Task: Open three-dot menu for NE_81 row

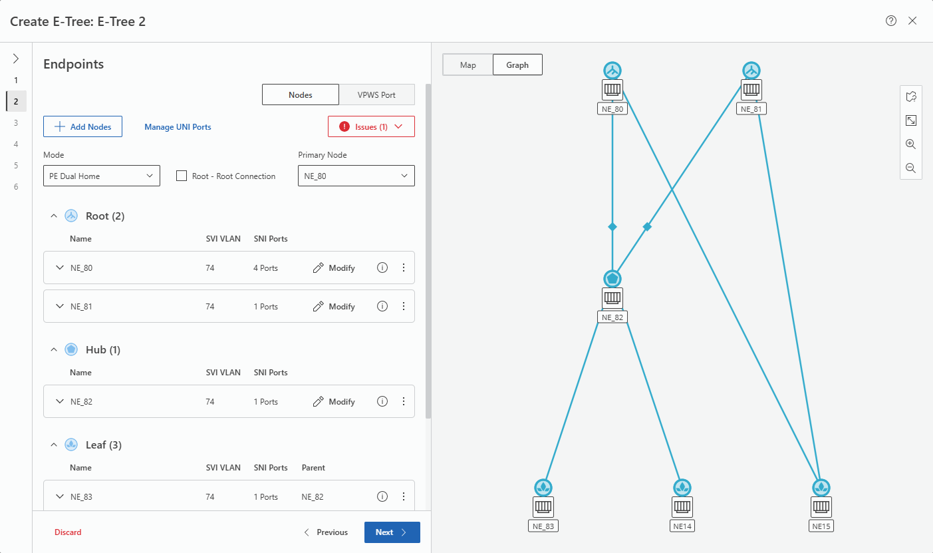Action: pyautogui.click(x=403, y=306)
